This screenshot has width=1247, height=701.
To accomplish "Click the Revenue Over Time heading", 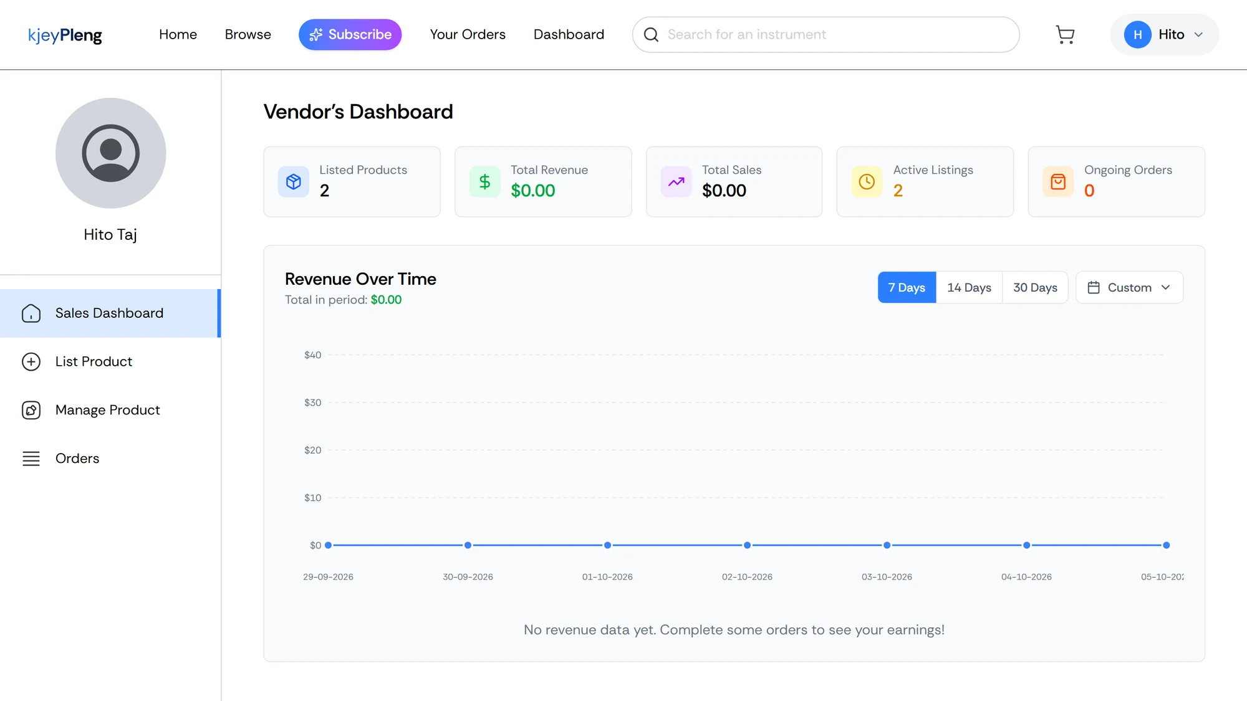I will pyautogui.click(x=360, y=279).
